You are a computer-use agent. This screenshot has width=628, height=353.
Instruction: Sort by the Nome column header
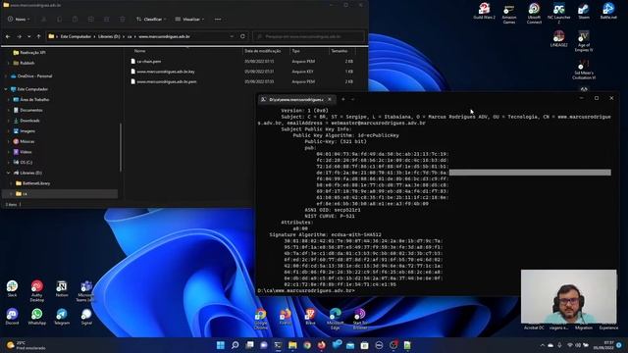(x=139, y=51)
